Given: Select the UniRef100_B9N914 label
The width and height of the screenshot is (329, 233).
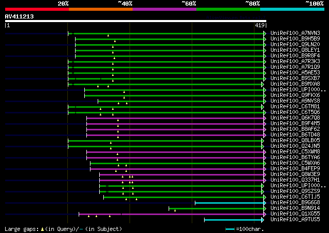Looking at the screenshot, I should 295,208.
